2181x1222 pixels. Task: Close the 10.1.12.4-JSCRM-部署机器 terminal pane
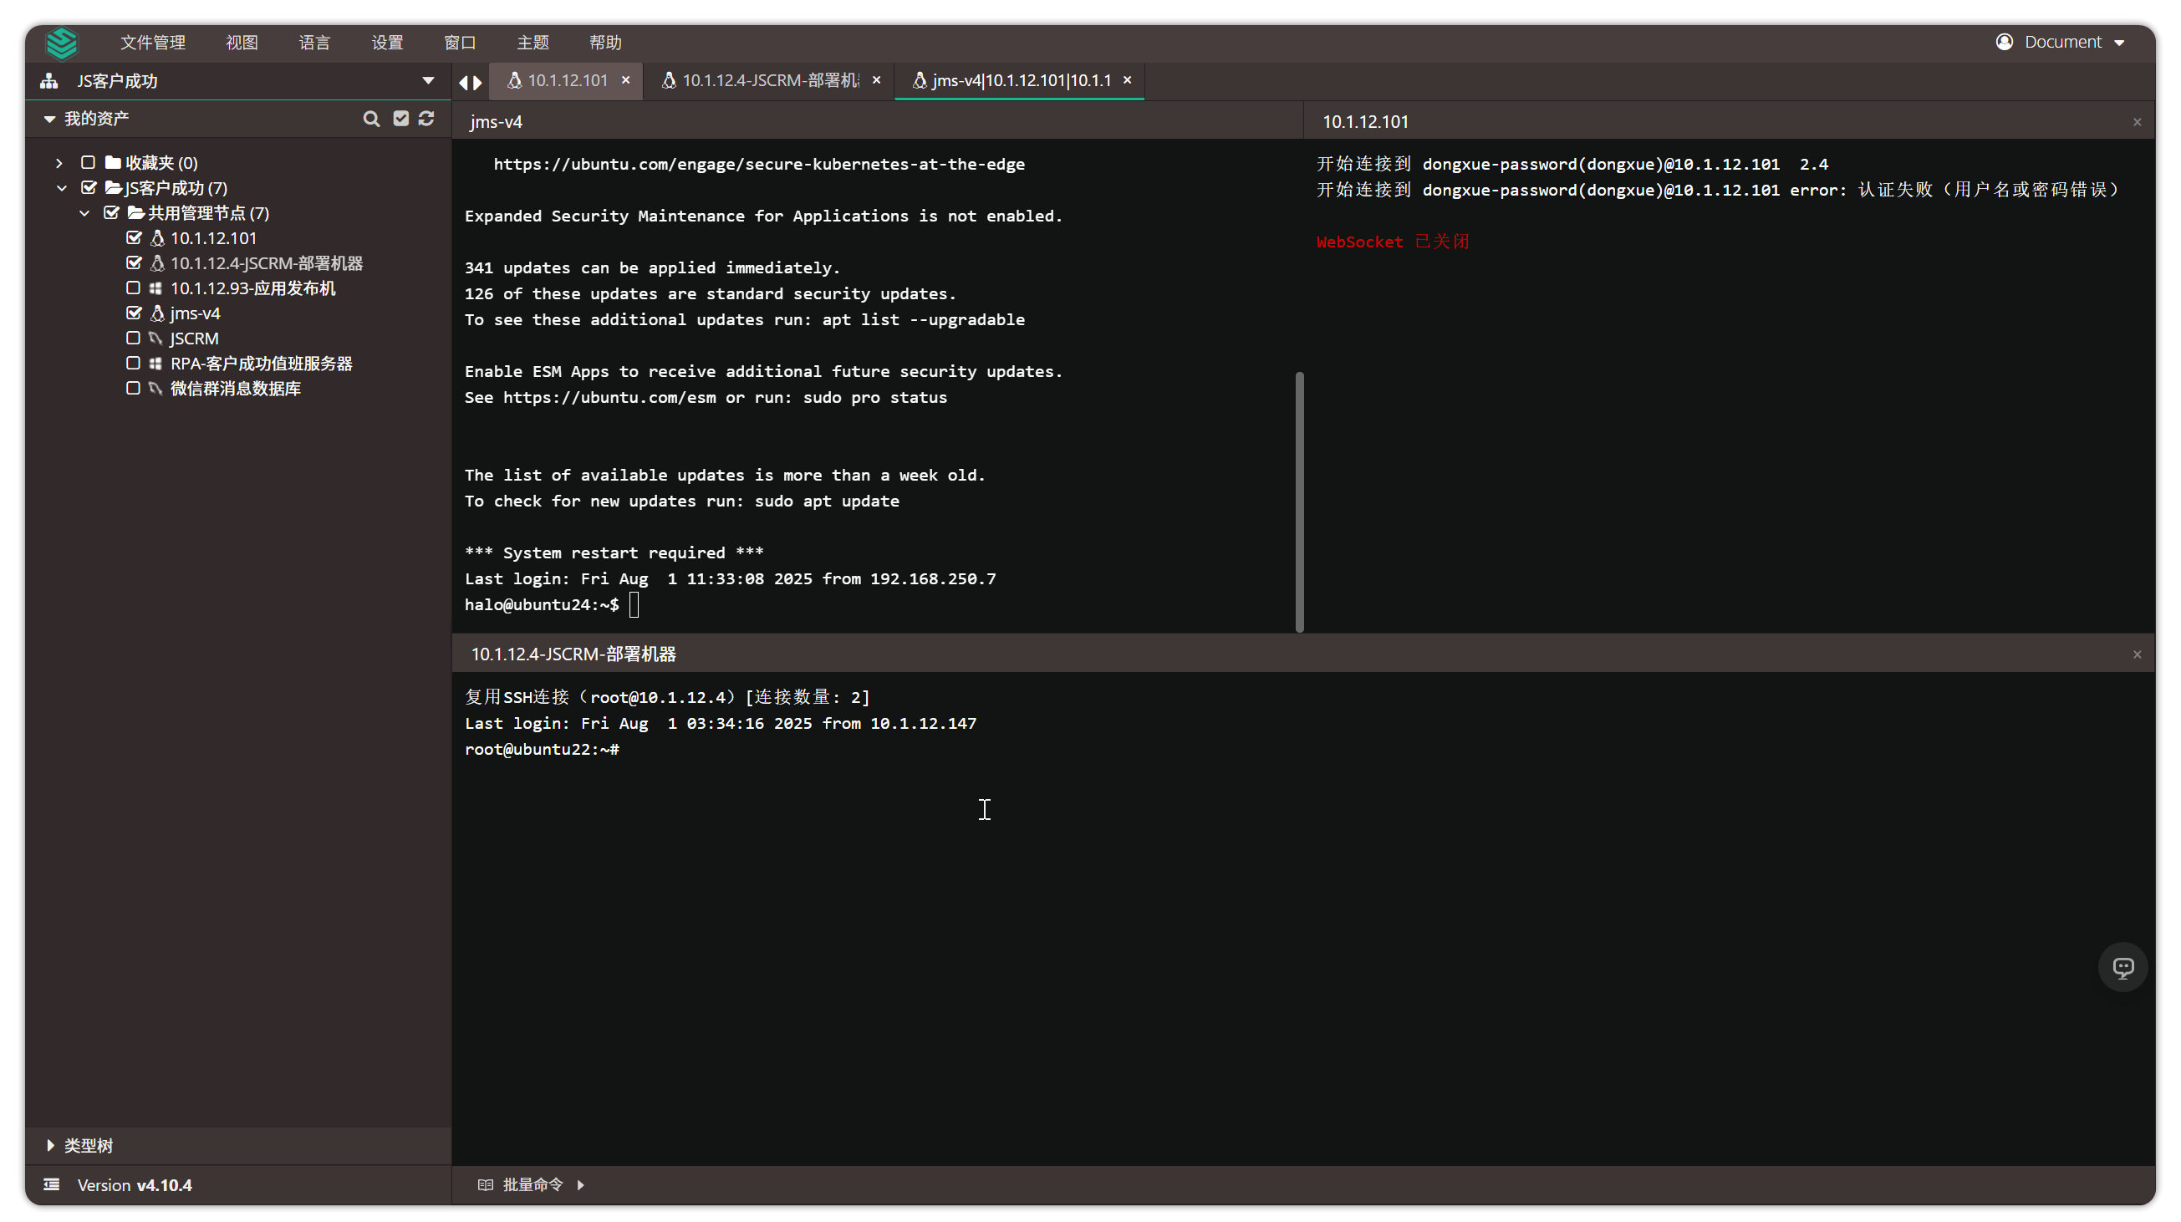click(2137, 654)
